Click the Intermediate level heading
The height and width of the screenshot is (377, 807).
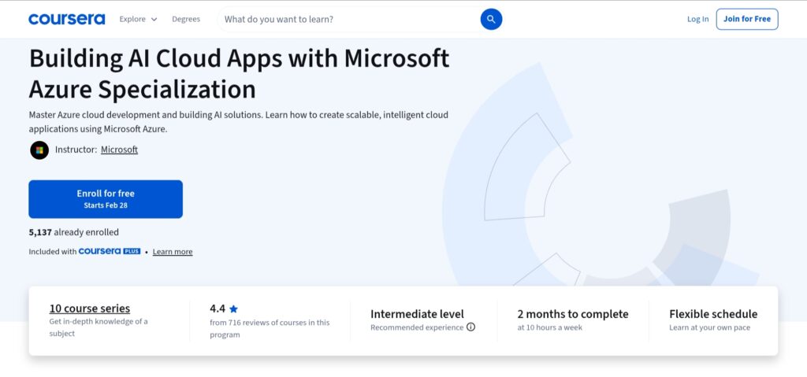pyautogui.click(x=417, y=314)
